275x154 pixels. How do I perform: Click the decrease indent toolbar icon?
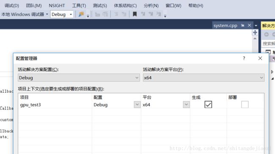point(97,14)
